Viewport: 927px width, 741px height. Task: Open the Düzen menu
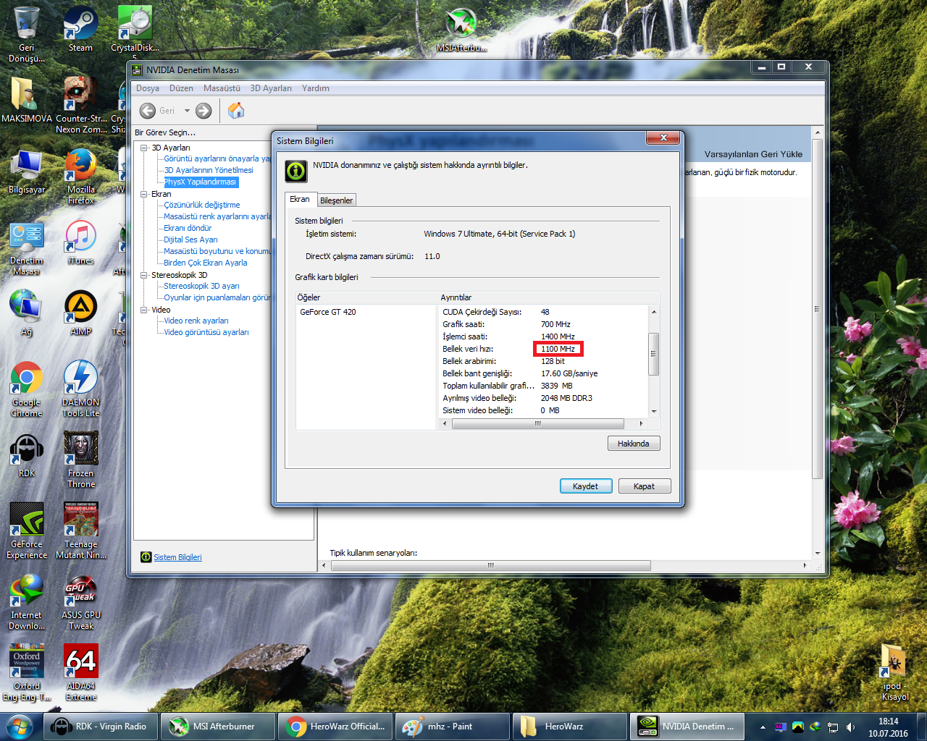click(181, 88)
